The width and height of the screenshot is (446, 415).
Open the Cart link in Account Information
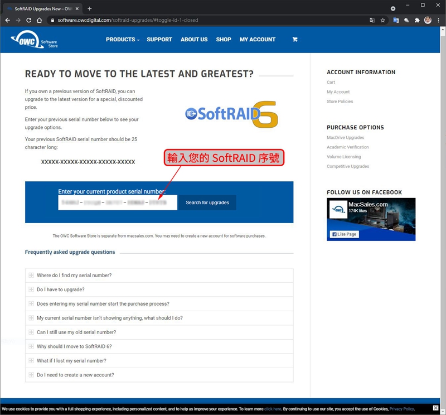(331, 82)
